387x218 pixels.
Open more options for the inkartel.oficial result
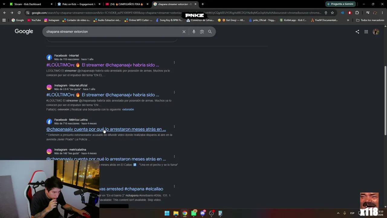(174, 92)
